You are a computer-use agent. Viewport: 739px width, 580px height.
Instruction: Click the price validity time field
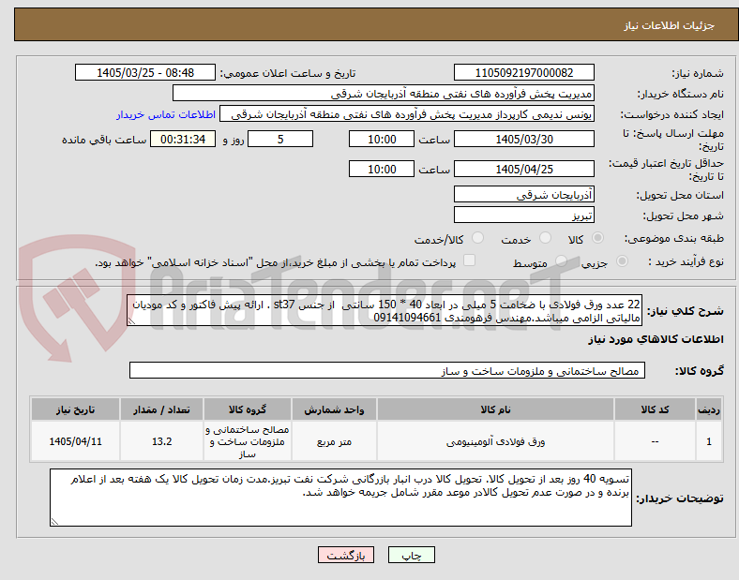coord(382,169)
